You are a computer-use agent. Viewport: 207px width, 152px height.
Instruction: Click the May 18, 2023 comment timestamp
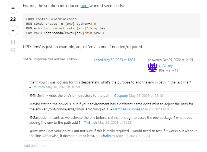tap(63, 87)
